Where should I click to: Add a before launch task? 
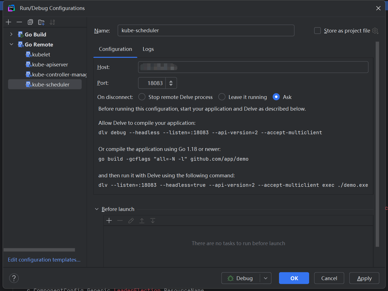coord(109,220)
